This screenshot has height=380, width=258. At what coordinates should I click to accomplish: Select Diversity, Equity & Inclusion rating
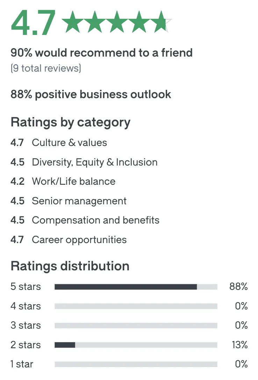click(x=84, y=162)
